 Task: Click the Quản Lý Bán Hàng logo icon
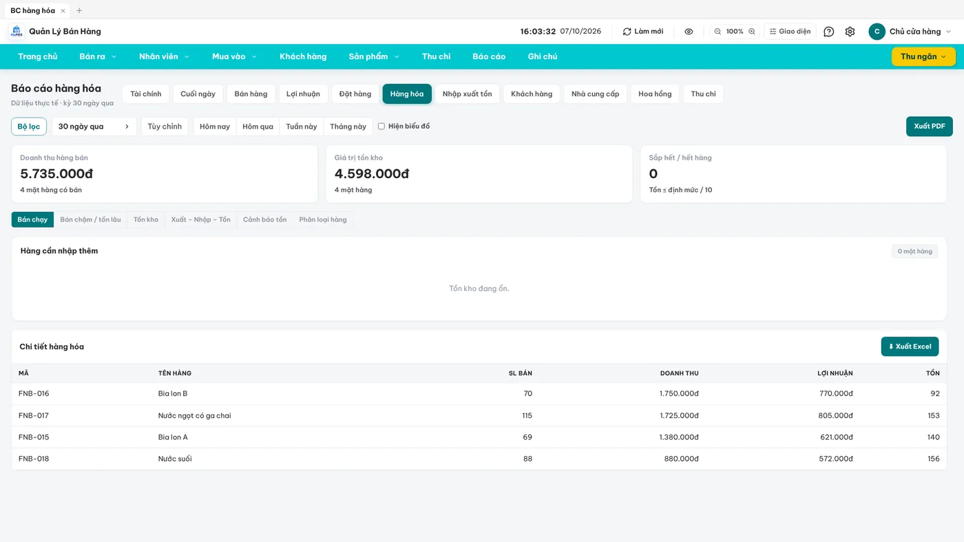17,32
